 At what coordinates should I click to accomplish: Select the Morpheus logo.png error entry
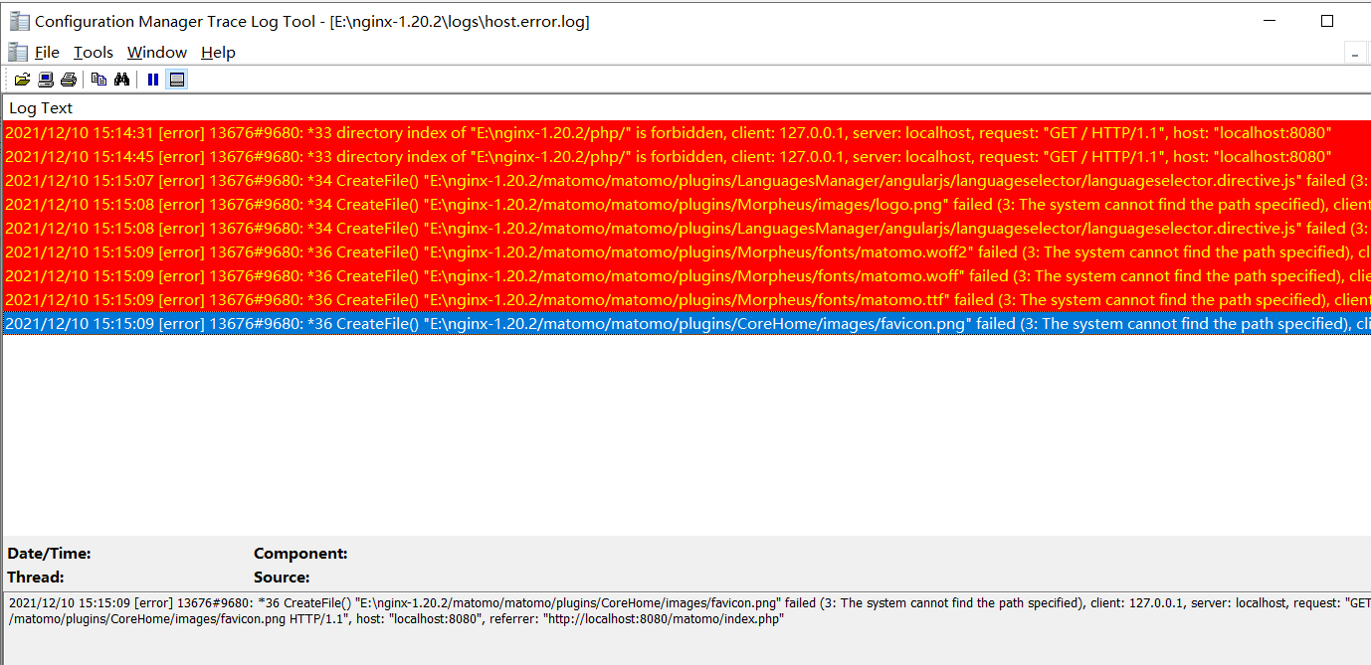pos(398,204)
